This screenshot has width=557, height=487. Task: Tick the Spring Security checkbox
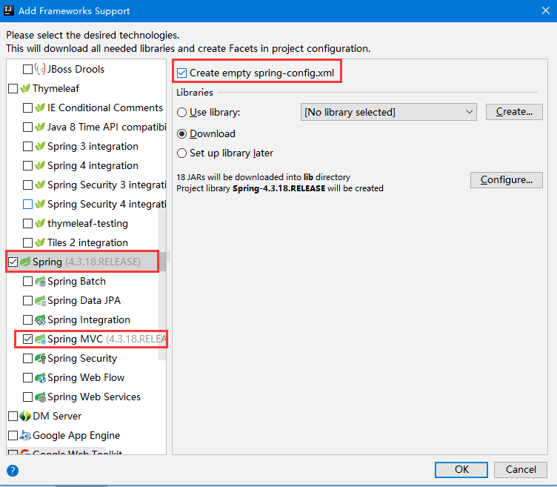(27, 358)
